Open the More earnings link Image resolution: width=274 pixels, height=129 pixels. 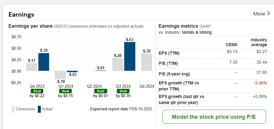click(x=259, y=14)
